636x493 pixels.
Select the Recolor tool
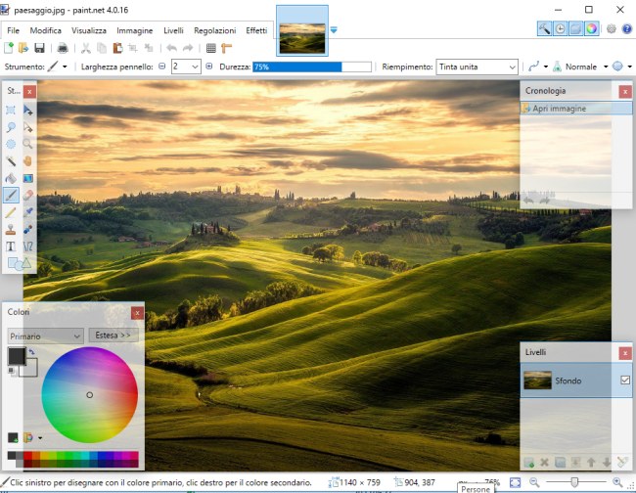[x=27, y=229]
